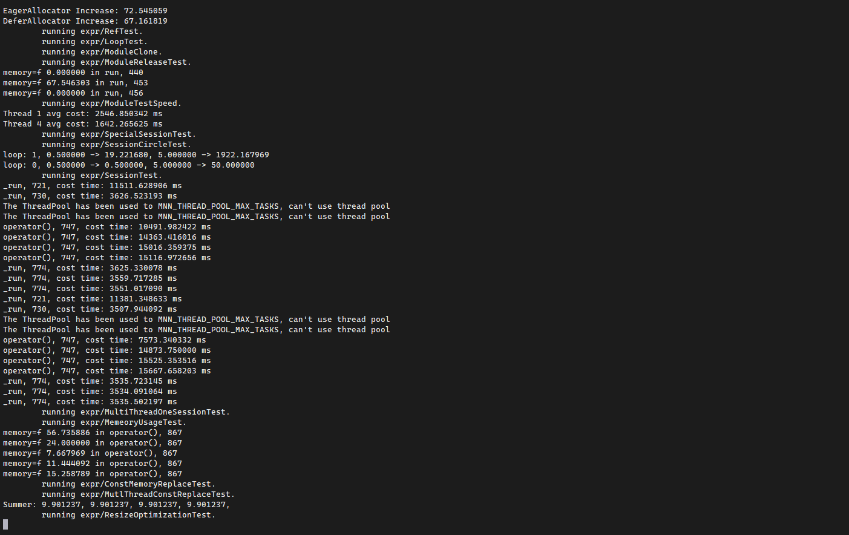849x535 pixels.
Task: Click the 'memory=f 67.546303 in run, 453' line
Action: [x=76, y=83]
